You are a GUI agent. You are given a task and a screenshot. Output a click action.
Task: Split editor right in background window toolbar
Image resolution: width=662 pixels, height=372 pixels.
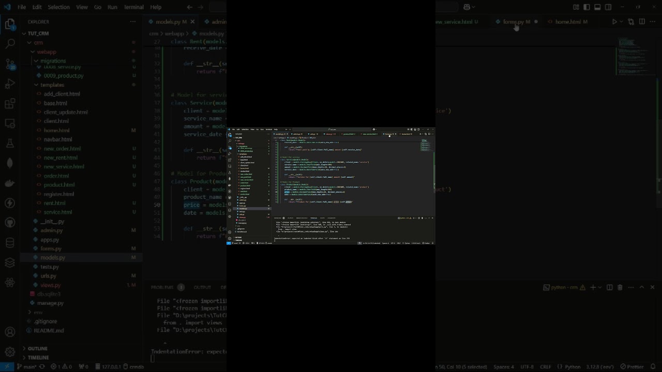click(642, 22)
